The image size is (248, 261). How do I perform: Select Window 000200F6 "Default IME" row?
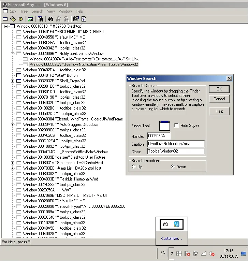54,201
